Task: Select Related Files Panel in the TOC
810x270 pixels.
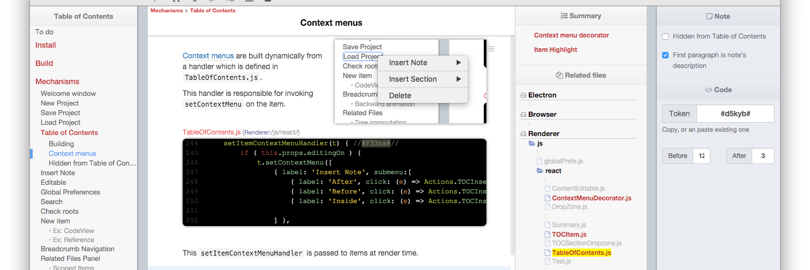Action: coord(70,259)
